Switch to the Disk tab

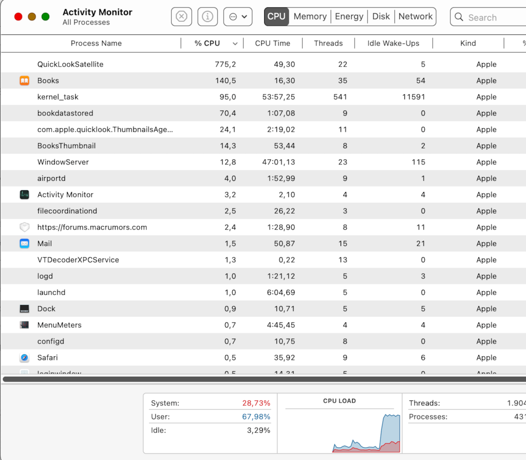tap(381, 16)
